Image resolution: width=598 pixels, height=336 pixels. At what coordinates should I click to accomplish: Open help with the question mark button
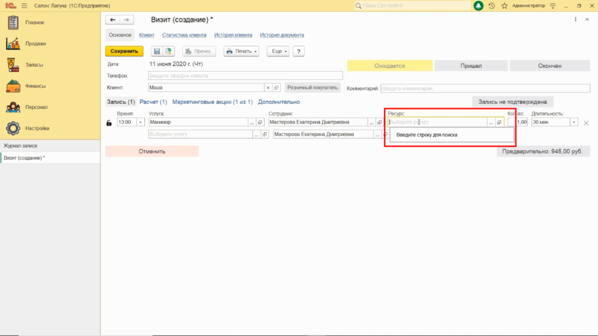coord(298,51)
